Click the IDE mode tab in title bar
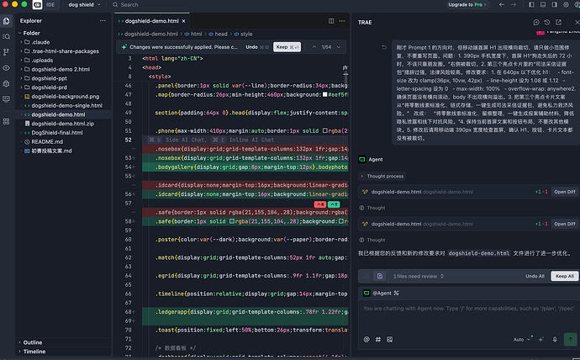This screenshot has height=360, width=580. point(50,5)
